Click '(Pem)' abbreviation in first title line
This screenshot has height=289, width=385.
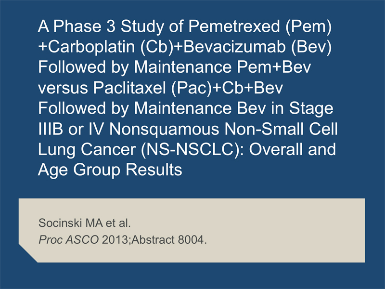(x=308, y=27)
